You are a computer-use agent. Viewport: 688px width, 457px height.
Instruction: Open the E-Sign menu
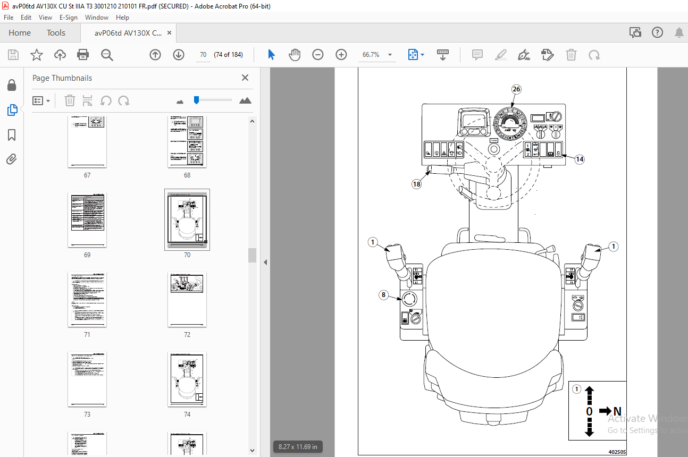[x=68, y=18]
